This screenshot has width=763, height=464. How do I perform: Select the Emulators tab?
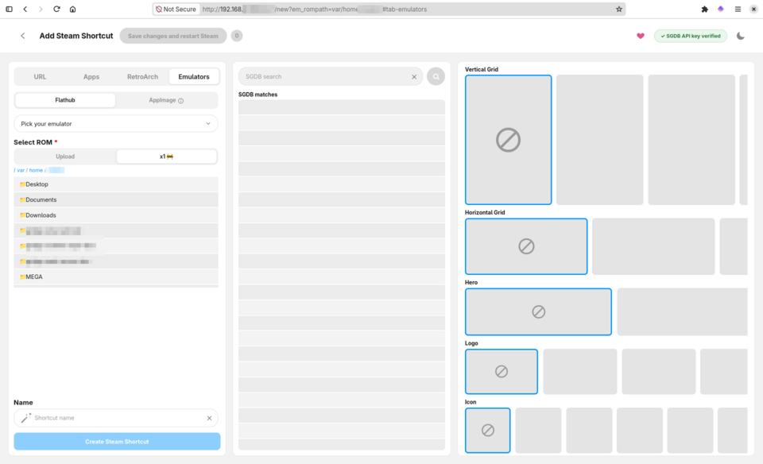pyautogui.click(x=194, y=77)
